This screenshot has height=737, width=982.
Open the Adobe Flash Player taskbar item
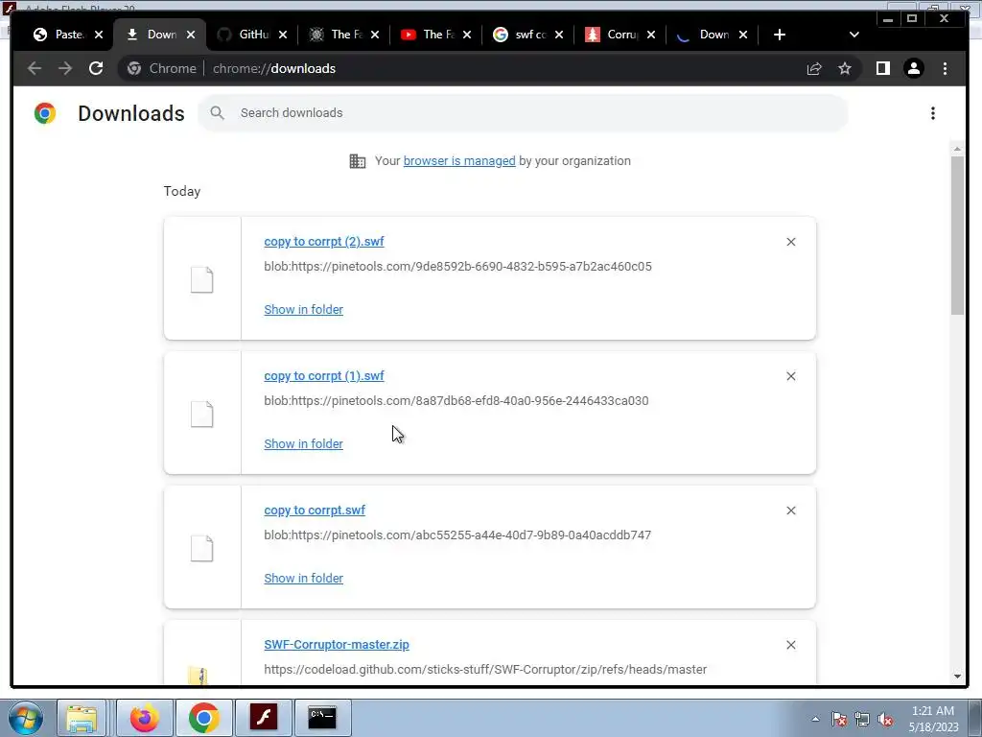coord(263,718)
